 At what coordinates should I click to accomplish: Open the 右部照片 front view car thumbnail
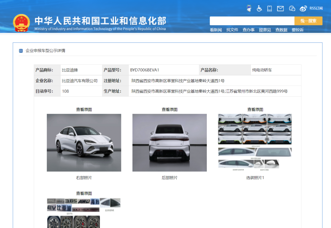coord(84,143)
